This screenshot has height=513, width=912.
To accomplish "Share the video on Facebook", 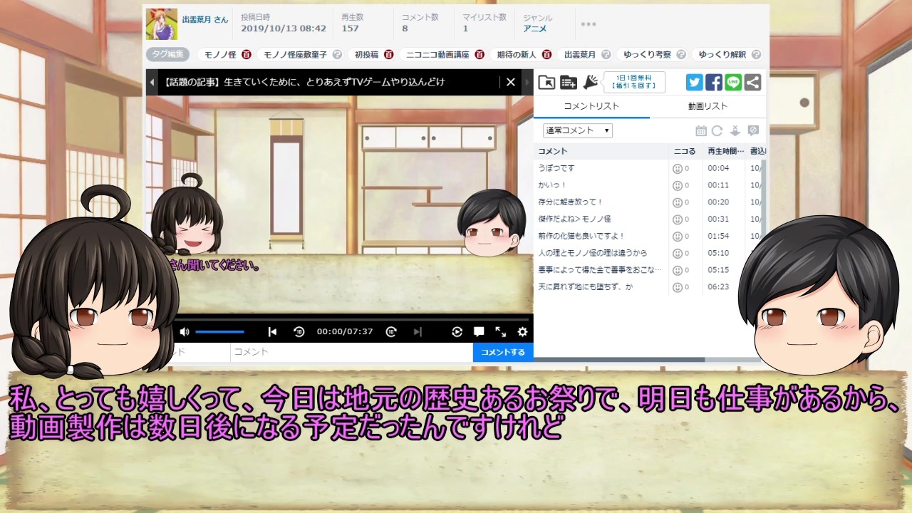I will [x=714, y=82].
